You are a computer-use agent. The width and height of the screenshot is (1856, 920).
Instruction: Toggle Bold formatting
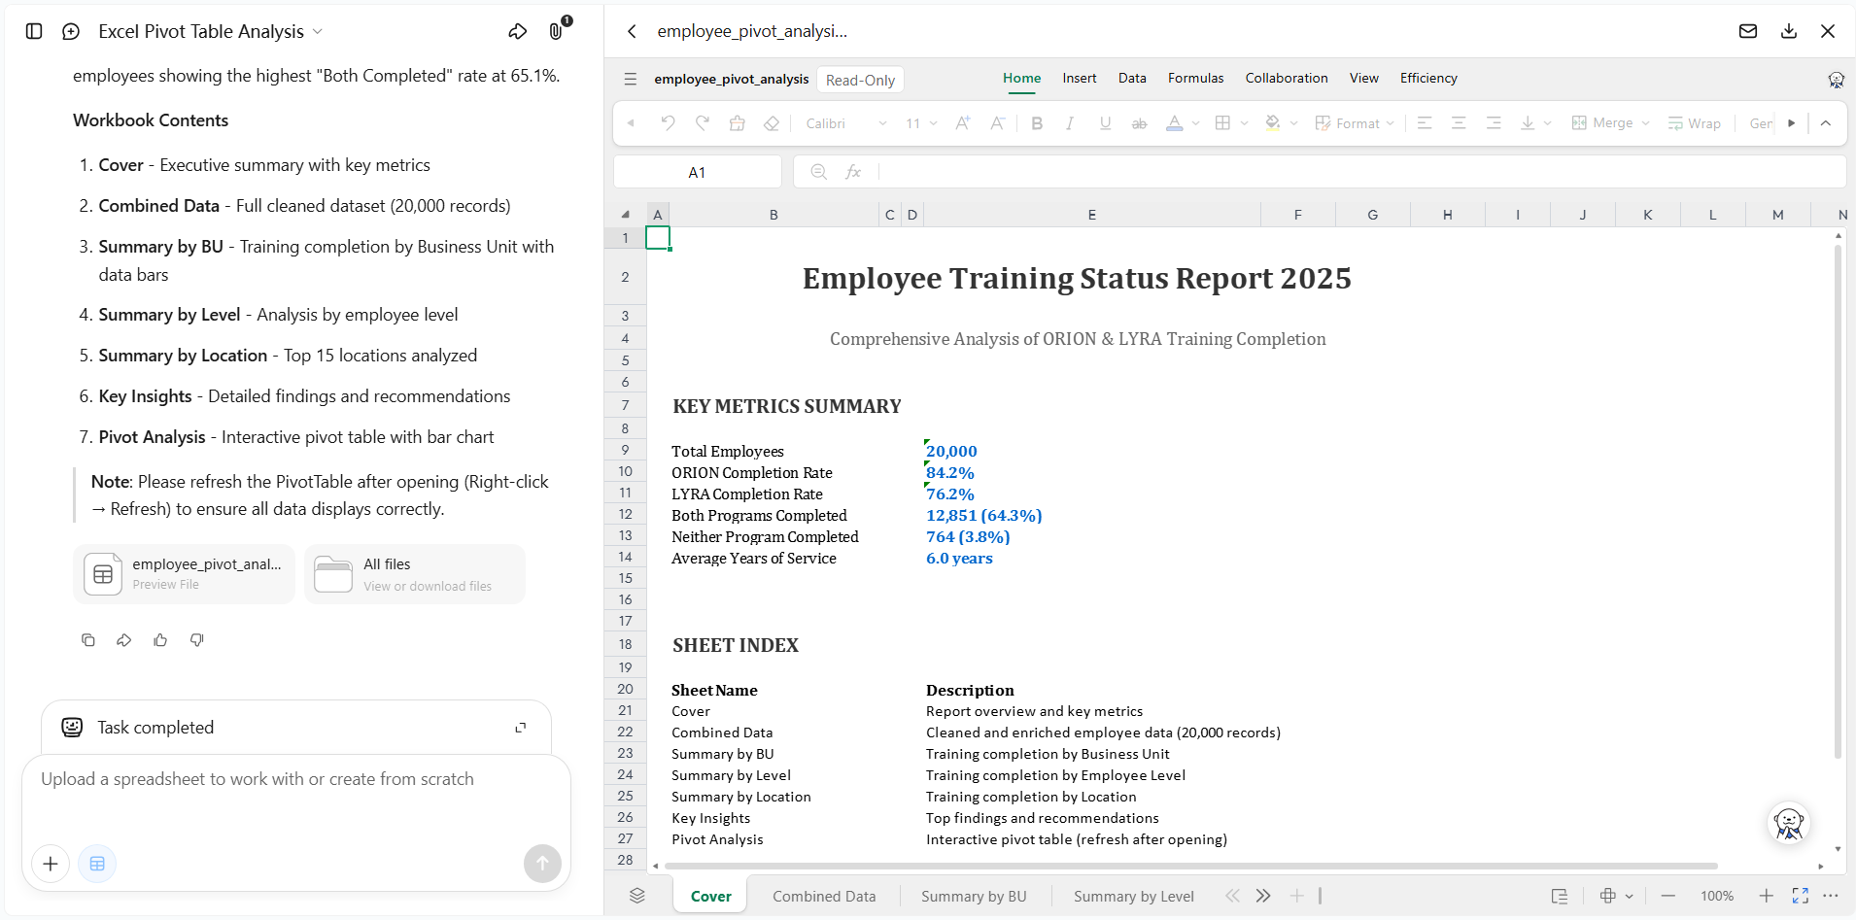1037,123
